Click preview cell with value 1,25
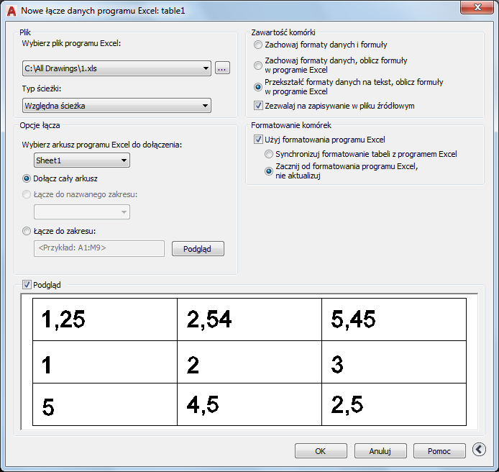 (x=105, y=319)
